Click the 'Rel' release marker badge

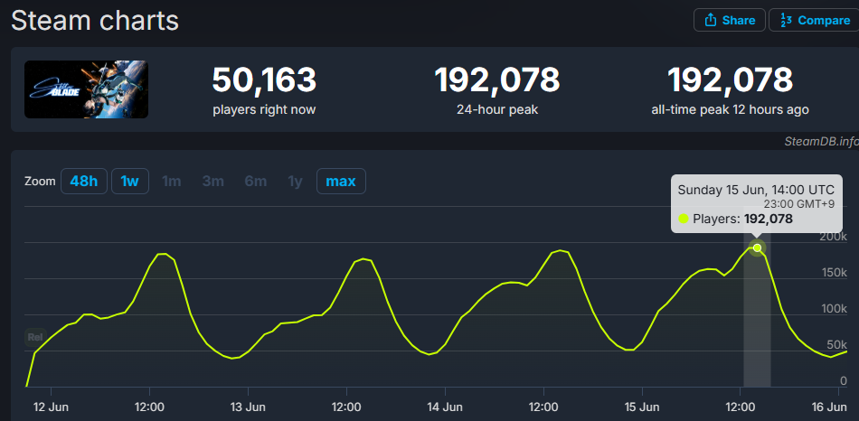(35, 337)
